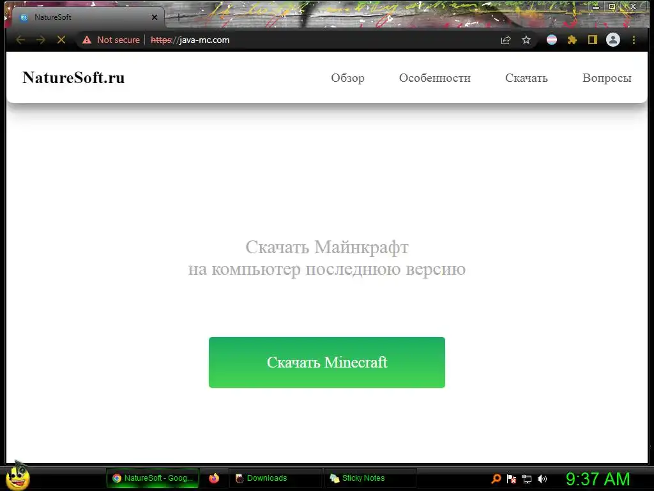Click the green Скачать Minecraft button
654x491 pixels.
pyautogui.click(x=327, y=362)
